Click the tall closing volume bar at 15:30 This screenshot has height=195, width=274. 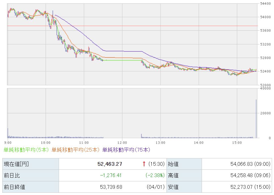pyautogui.click(x=256, y=119)
